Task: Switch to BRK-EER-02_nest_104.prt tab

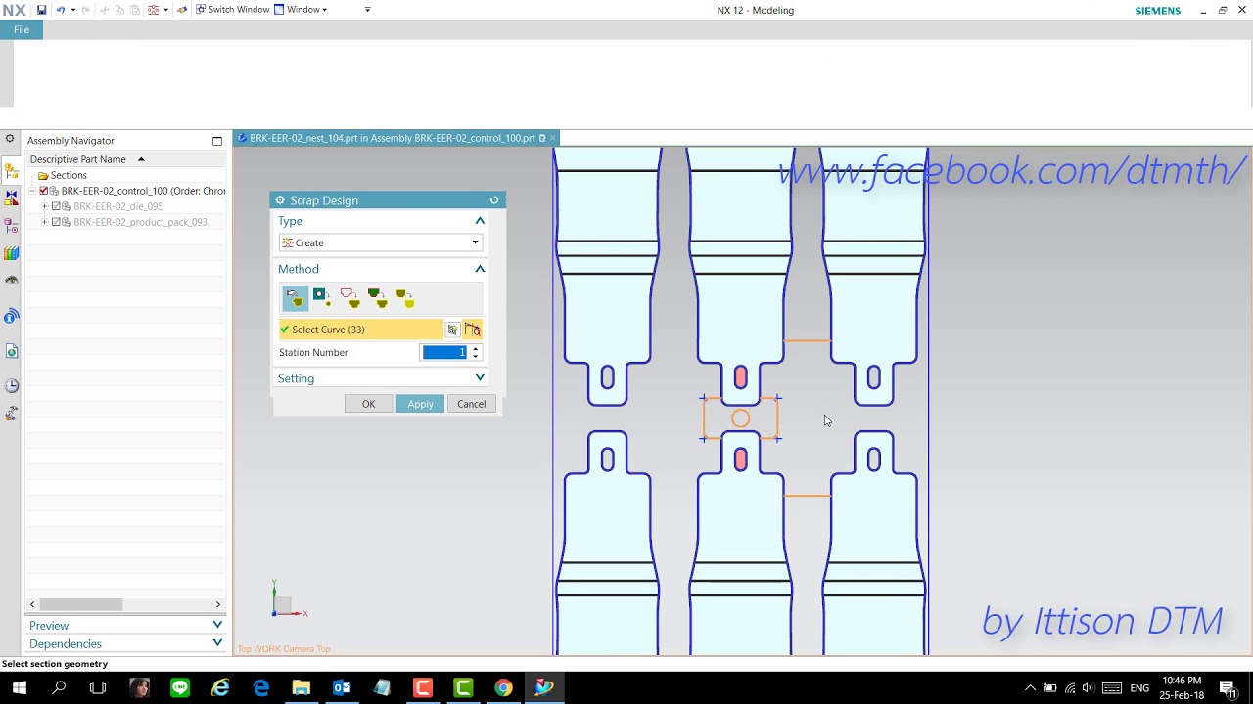Action: (392, 138)
